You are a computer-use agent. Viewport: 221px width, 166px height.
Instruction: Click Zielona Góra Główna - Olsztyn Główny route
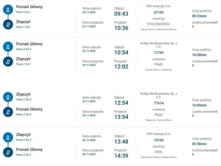coord(159,157)
